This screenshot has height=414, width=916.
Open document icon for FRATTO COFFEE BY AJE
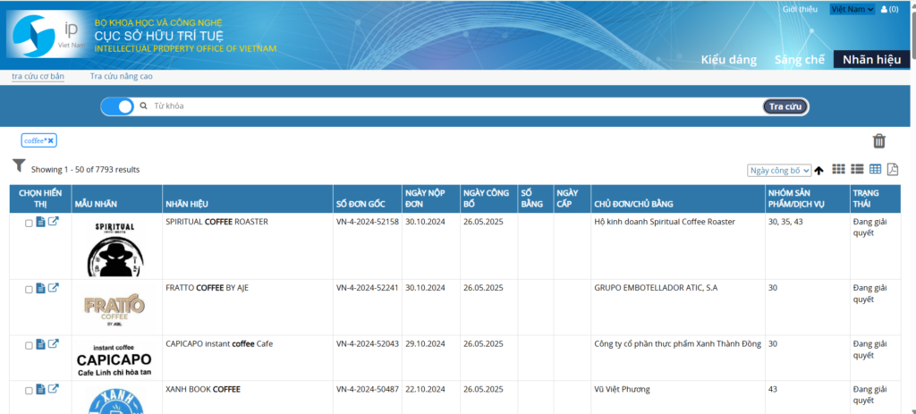[x=40, y=289]
